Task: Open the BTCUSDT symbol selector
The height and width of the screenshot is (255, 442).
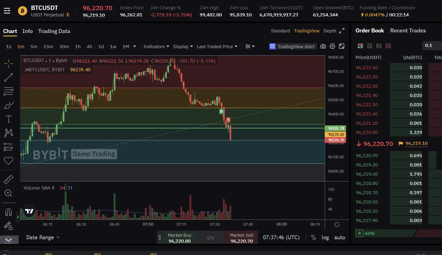Action: [x=44, y=8]
